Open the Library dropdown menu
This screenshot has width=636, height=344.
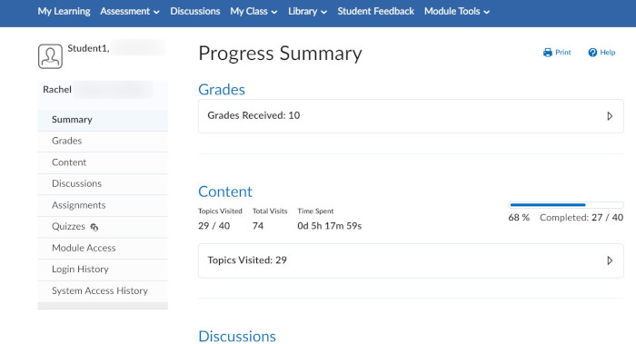click(x=307, y=11)
